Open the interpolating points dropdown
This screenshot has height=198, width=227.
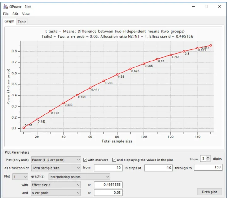click(x=79, y=177)
